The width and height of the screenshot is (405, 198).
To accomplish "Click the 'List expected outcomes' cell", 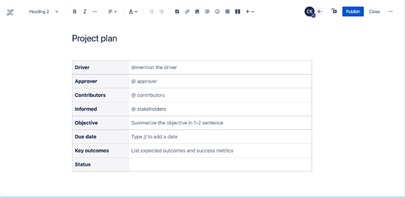I will tap(220, 151).
